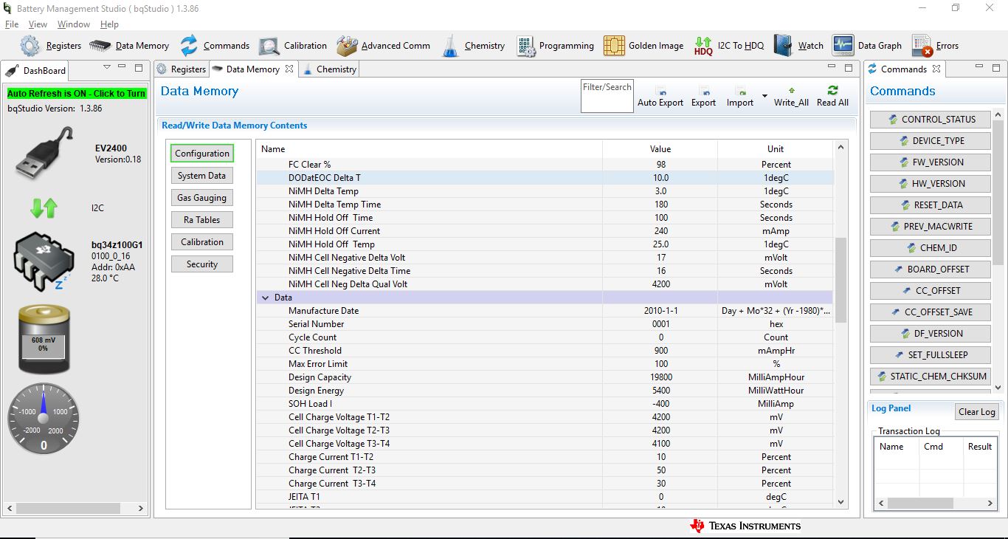Screen dimensions: 1008x539
Task: Open Programming tool
Action: click(556, 46)
